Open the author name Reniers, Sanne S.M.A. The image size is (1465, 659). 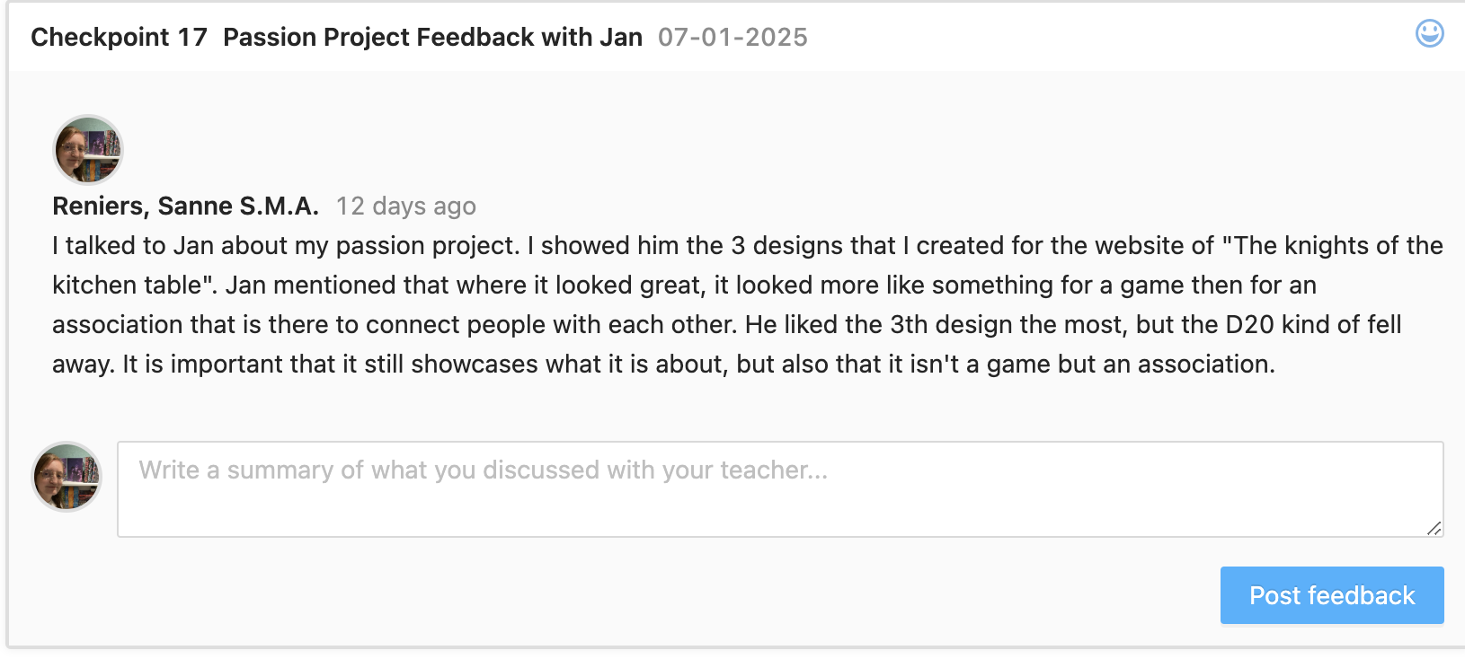185,206
